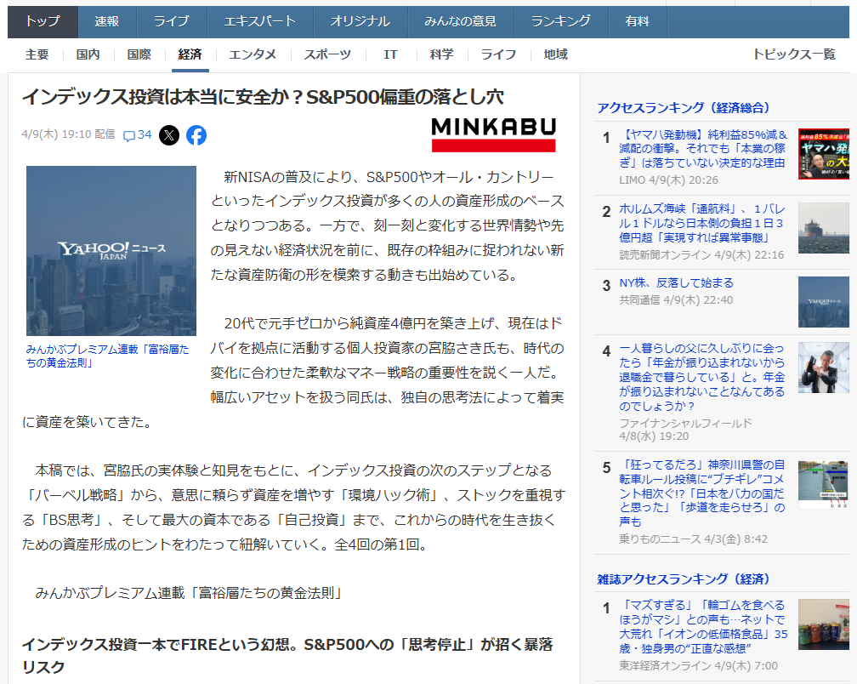Select 国内 category
The image size is (857, 684).
[88, 54]
